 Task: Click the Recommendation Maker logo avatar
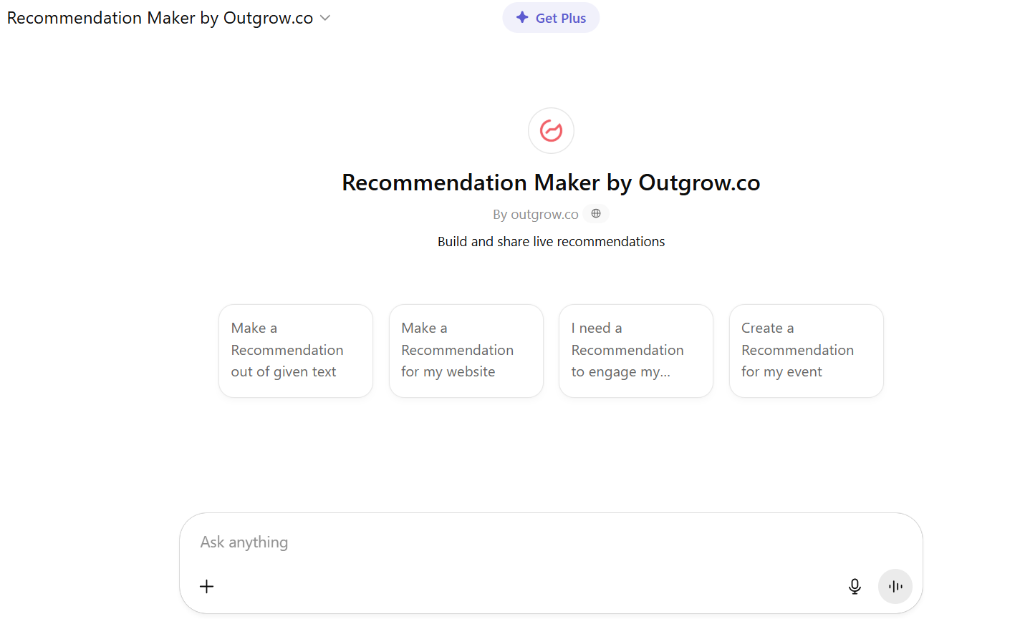[x=551, y=130]
